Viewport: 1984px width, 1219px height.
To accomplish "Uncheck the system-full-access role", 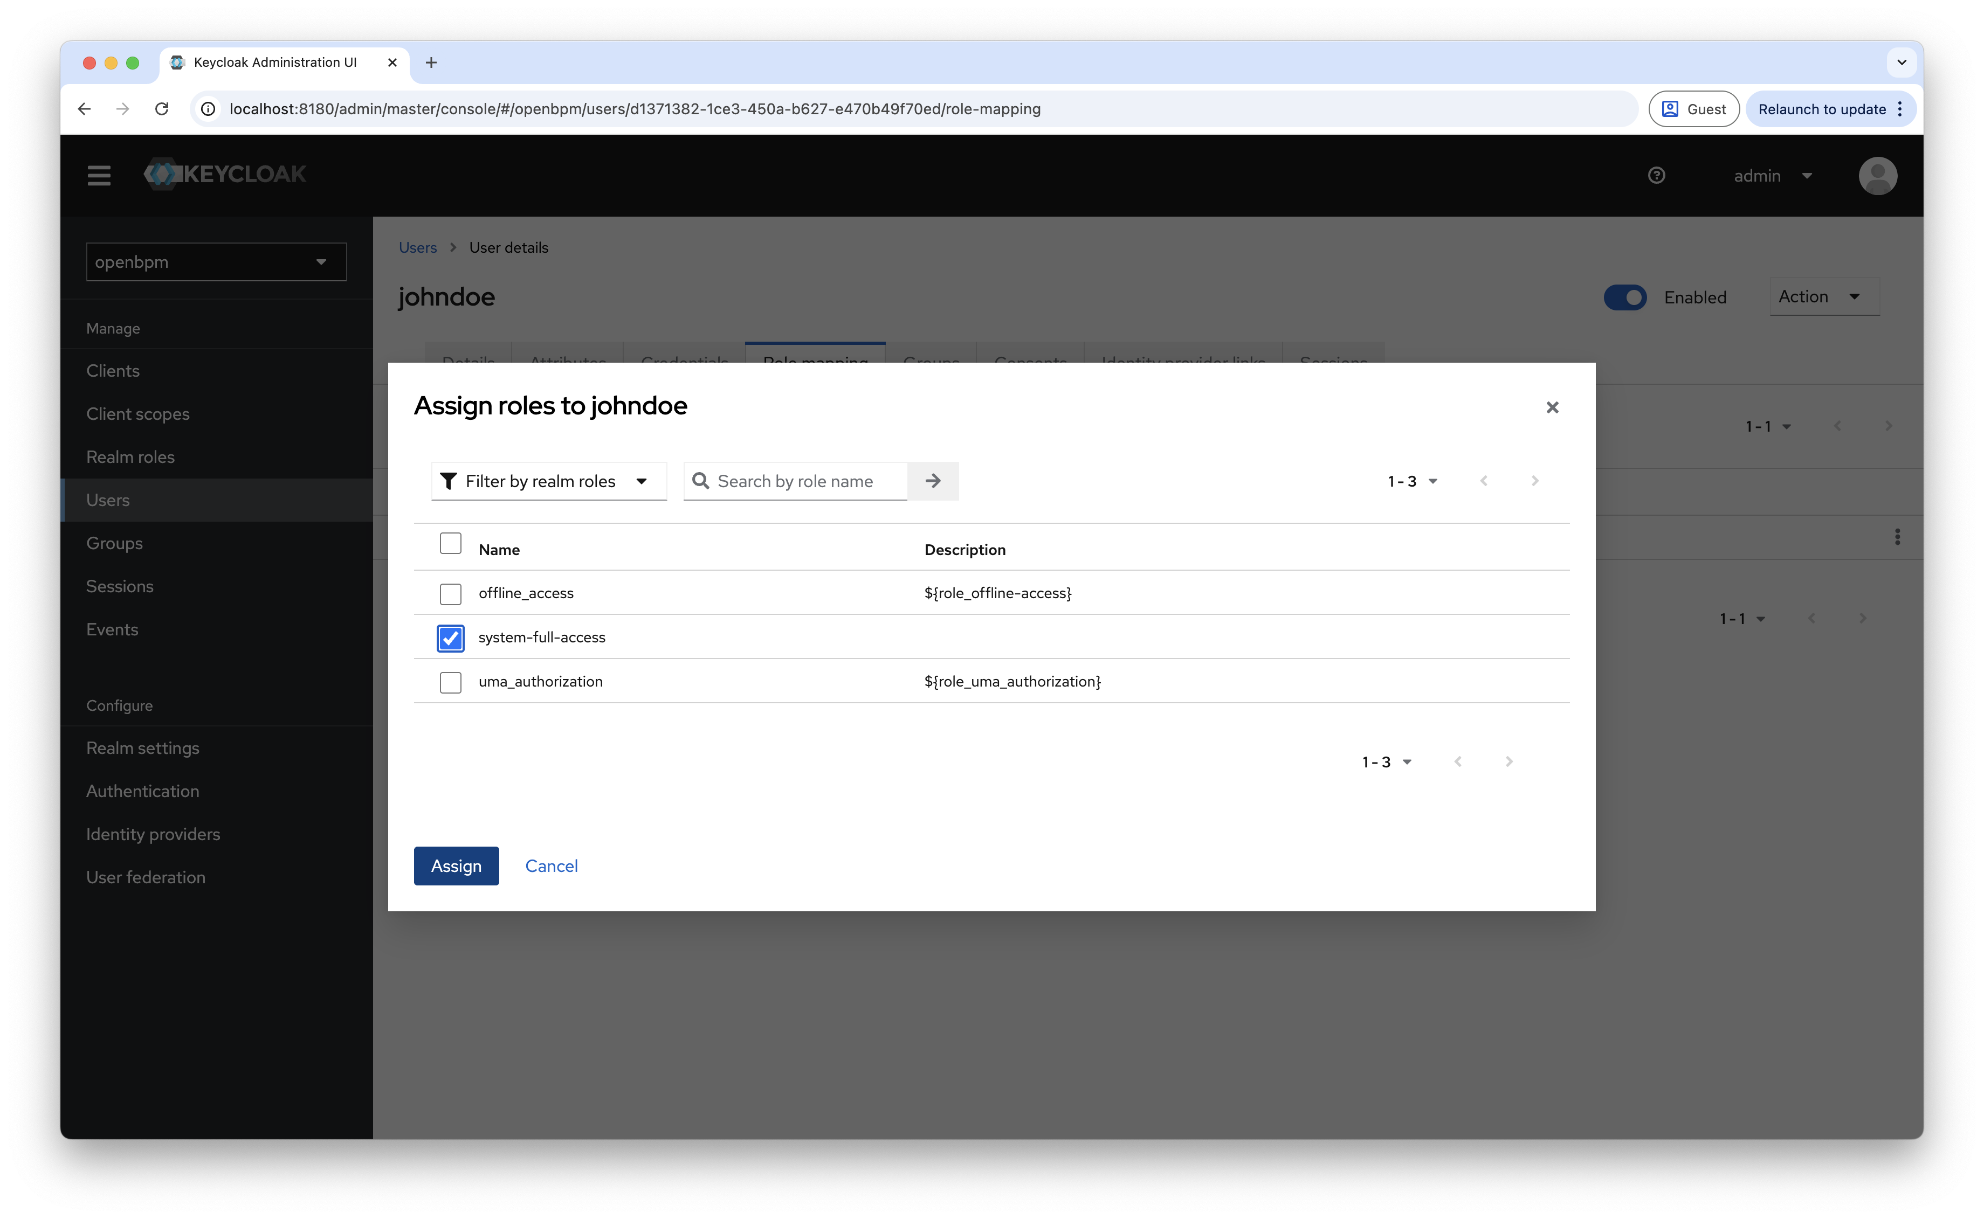I will click(x=450, y=638).
